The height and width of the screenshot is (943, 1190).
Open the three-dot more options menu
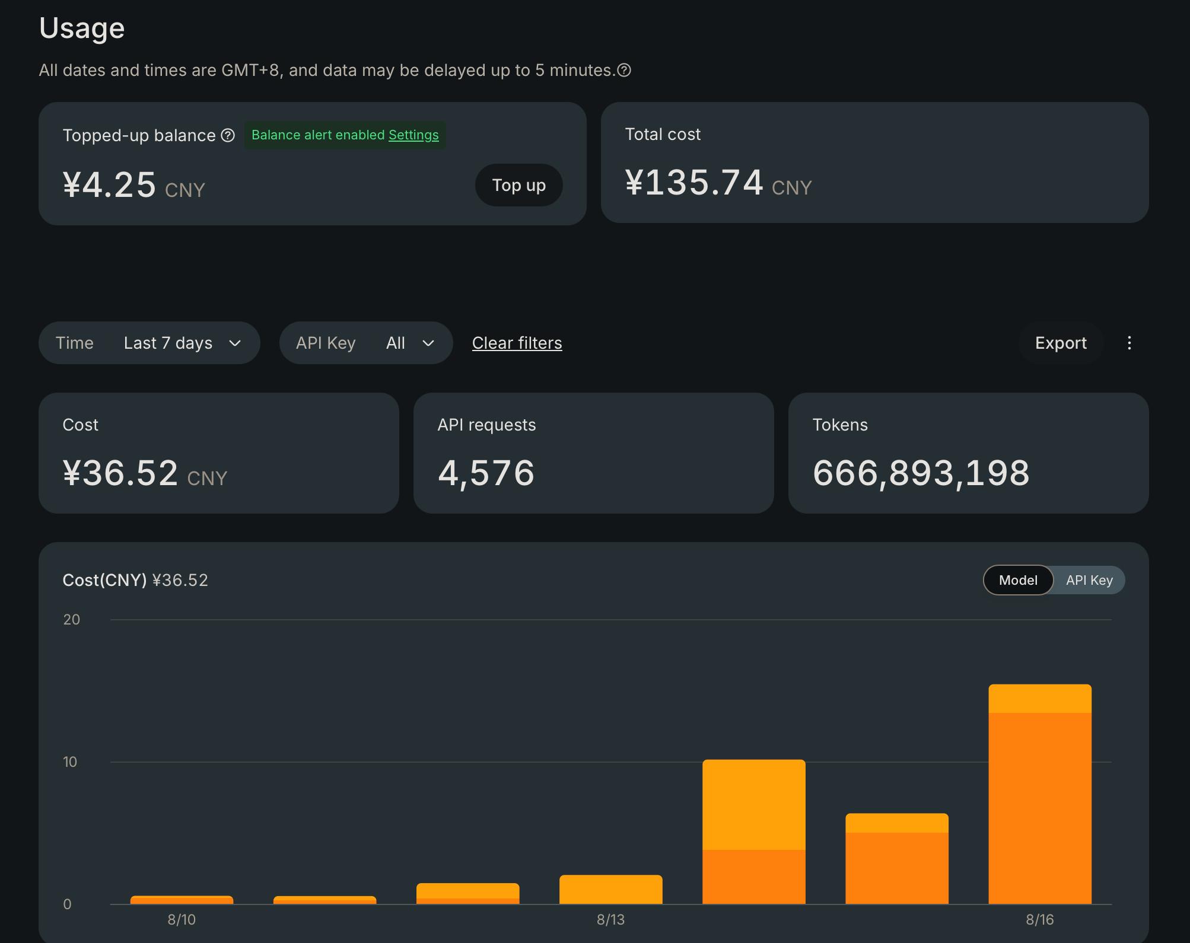pos(1129,343)
